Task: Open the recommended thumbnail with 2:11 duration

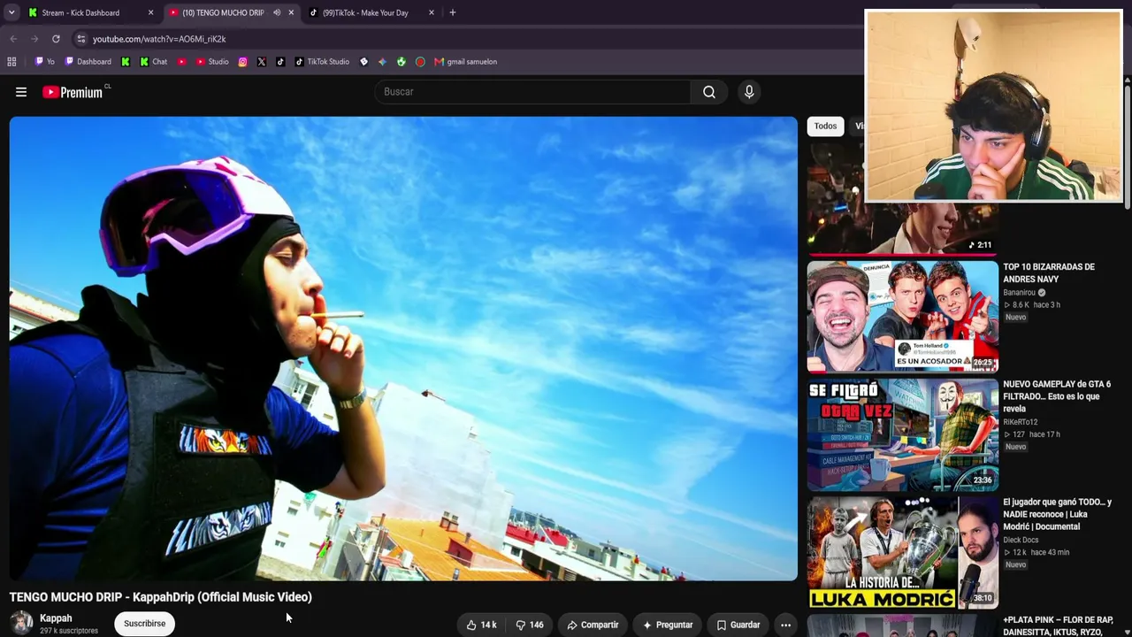Action: [902, 199]
